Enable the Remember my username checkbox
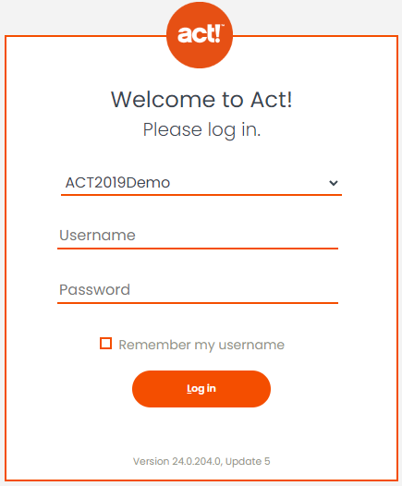402x486 pixels. [x=105, y=344]
